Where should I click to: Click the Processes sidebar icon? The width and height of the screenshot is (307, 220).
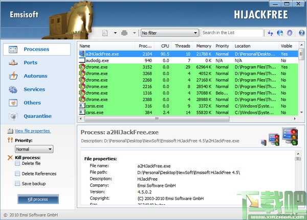[x=13, y=50]
